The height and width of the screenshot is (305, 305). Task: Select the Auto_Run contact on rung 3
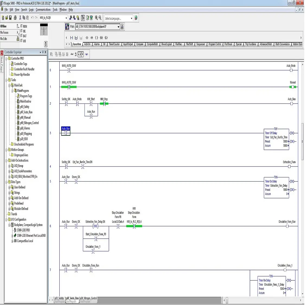pos(66,131)
